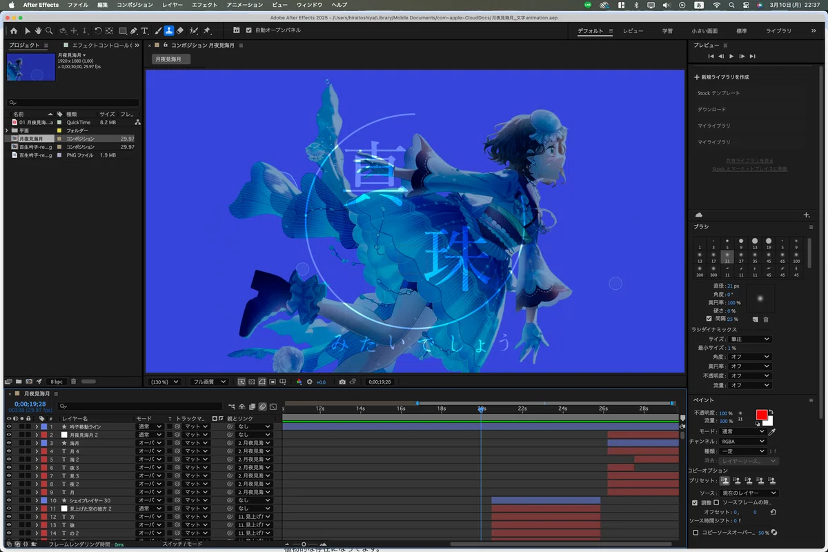
Task: Select the Eraser tool
Action: click(x=180, y=31)
